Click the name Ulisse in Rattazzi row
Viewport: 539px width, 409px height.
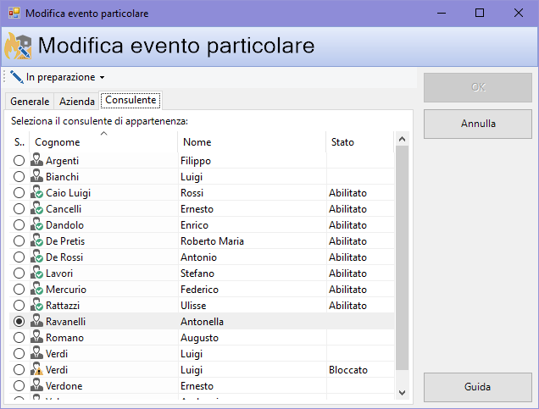(x=193, y=306)
